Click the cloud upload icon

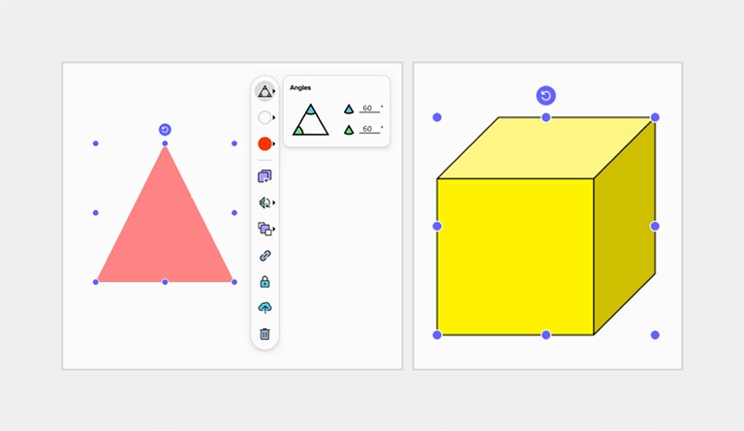pyautogui.click(x=264, y=308)
